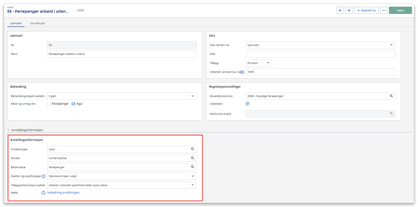
Task: Click search icon in Inntektstype field
Action: [193, 149]
